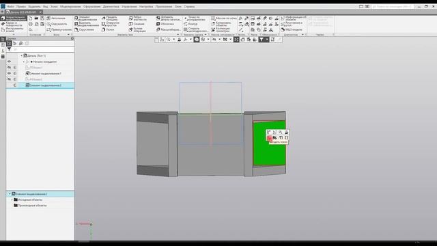Click Массив по сетке tool

coord(224,18)
